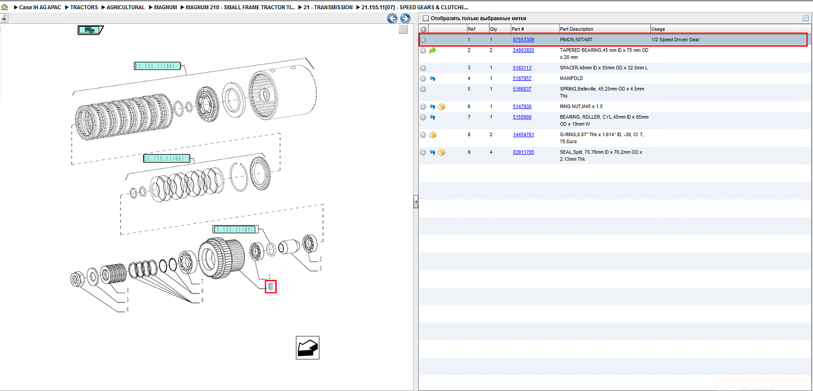The width and height of the screenshot is (813, 391).
Task: Open part number 83911795 link
Action: pyautogui.click(x=524, y=152)
